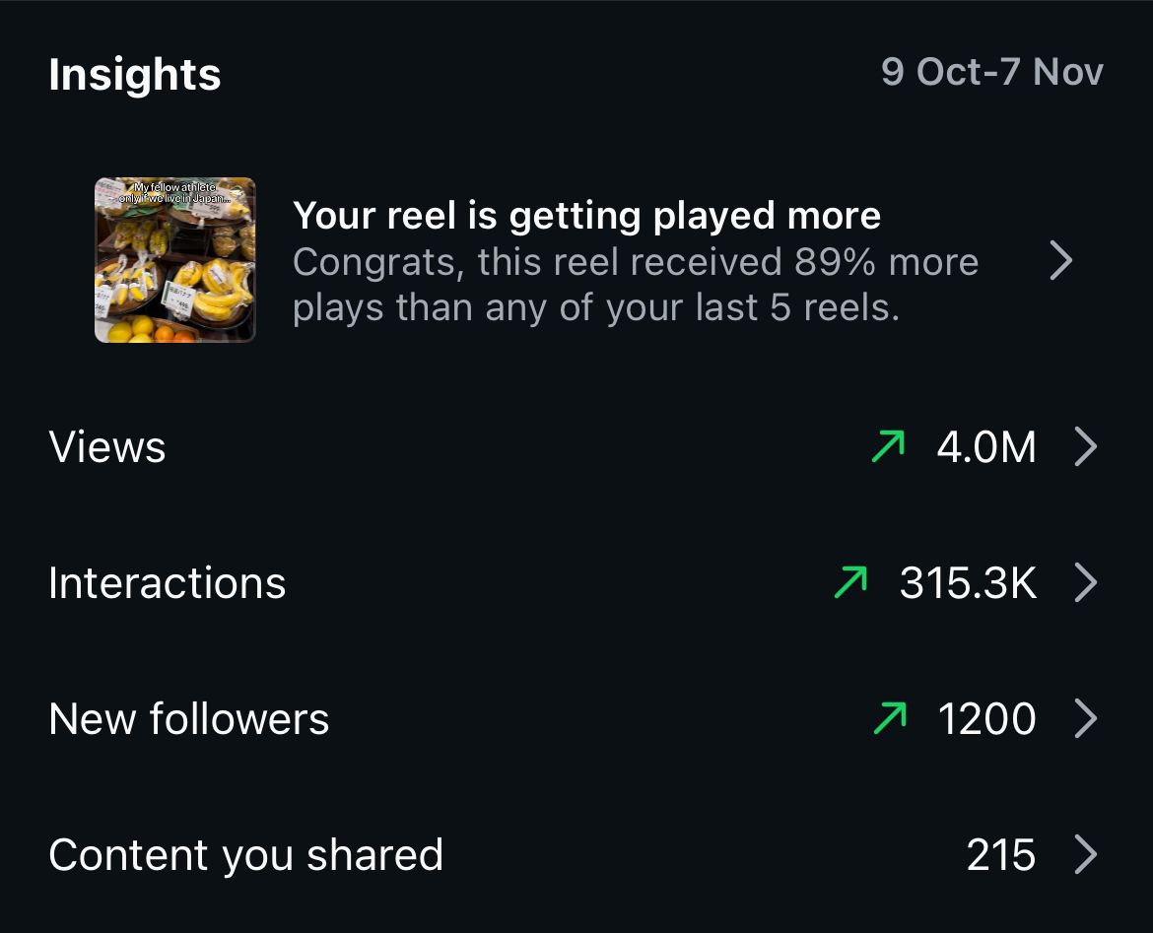Click the 89% more plays message text
Screen dimensions: 1153x933
pyautogui.click(x=636, y=284)
